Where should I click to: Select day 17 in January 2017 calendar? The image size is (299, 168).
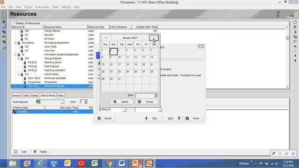121,66
